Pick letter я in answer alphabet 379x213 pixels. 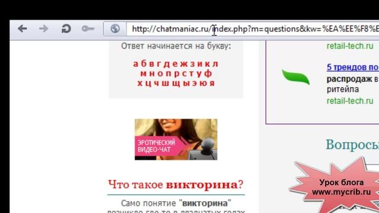pos(212,83)
